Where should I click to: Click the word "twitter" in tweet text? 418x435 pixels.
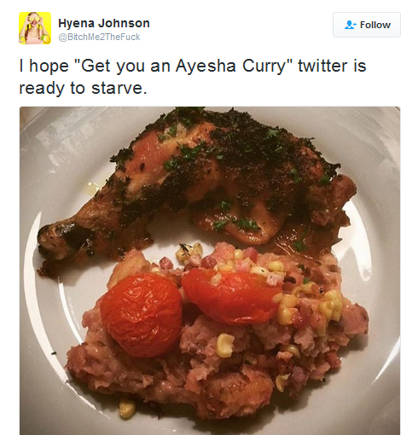(x=322, y=66)
